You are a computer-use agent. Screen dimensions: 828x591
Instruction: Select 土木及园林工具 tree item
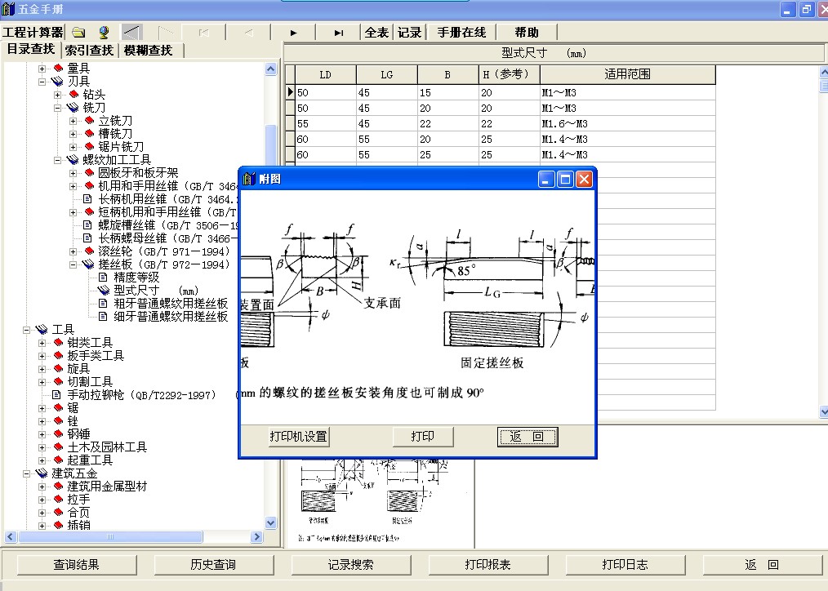point(107,447)
